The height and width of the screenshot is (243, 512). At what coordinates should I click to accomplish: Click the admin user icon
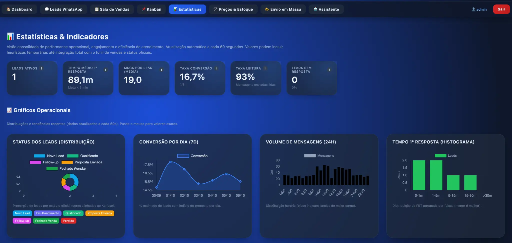pyautogui.click(x=473, y=9)
